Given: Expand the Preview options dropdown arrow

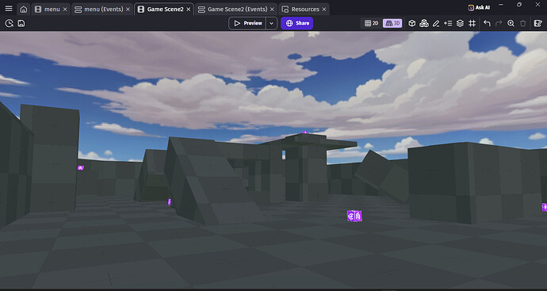Looking at the screenshot, I should click(x=271, y=23).
